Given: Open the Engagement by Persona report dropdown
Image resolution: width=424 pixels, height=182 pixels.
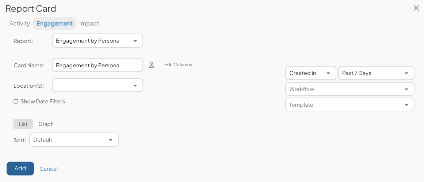Looking at the screenshot, I should pos(98,41).
